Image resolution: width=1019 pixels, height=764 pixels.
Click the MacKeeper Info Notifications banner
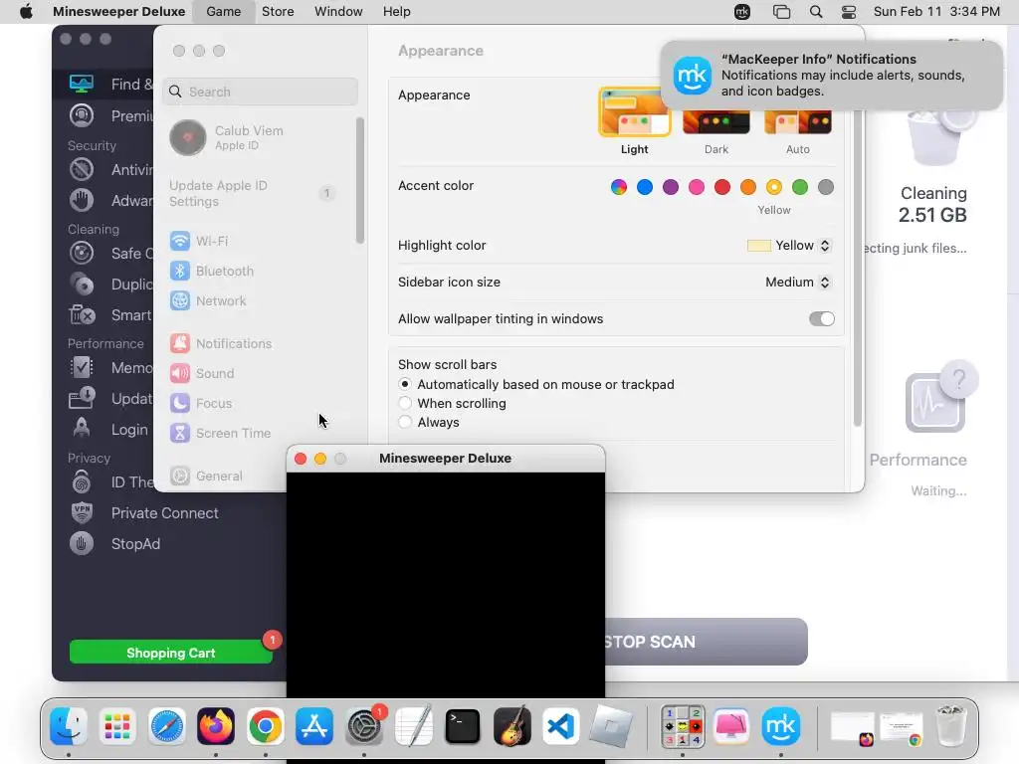831,76
